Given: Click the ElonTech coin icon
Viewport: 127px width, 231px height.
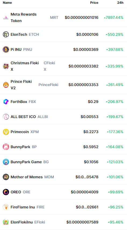Looking at the screenshot, I should tap(6, 34).
